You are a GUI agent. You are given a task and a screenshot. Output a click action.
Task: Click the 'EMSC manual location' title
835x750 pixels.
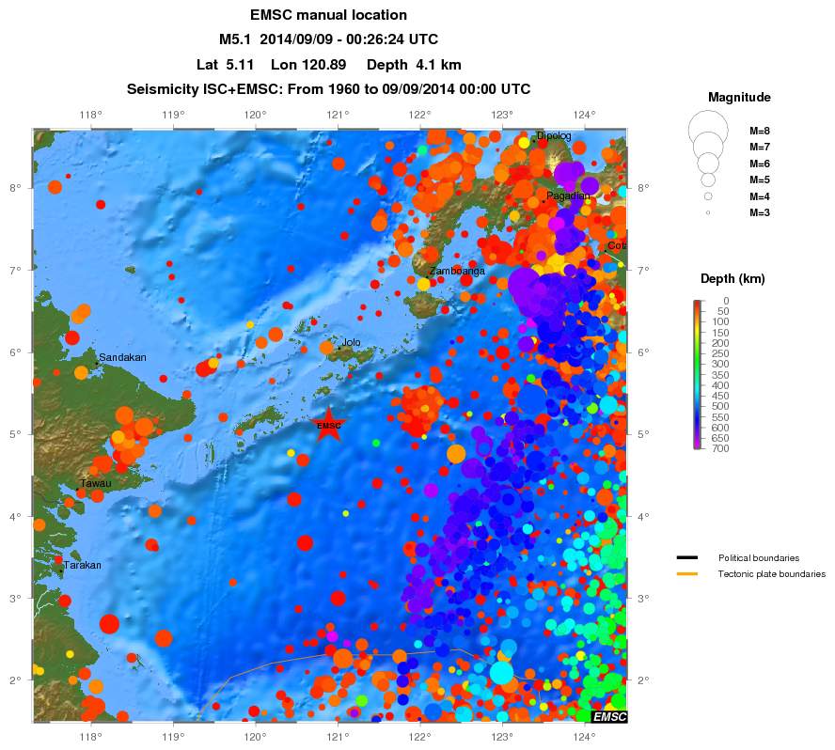tap(328, 15)
